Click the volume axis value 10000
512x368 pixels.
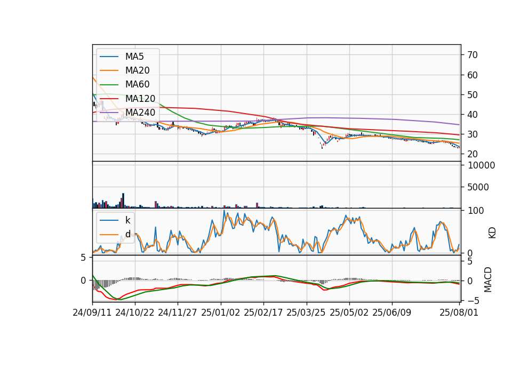[x=481, y=165]
